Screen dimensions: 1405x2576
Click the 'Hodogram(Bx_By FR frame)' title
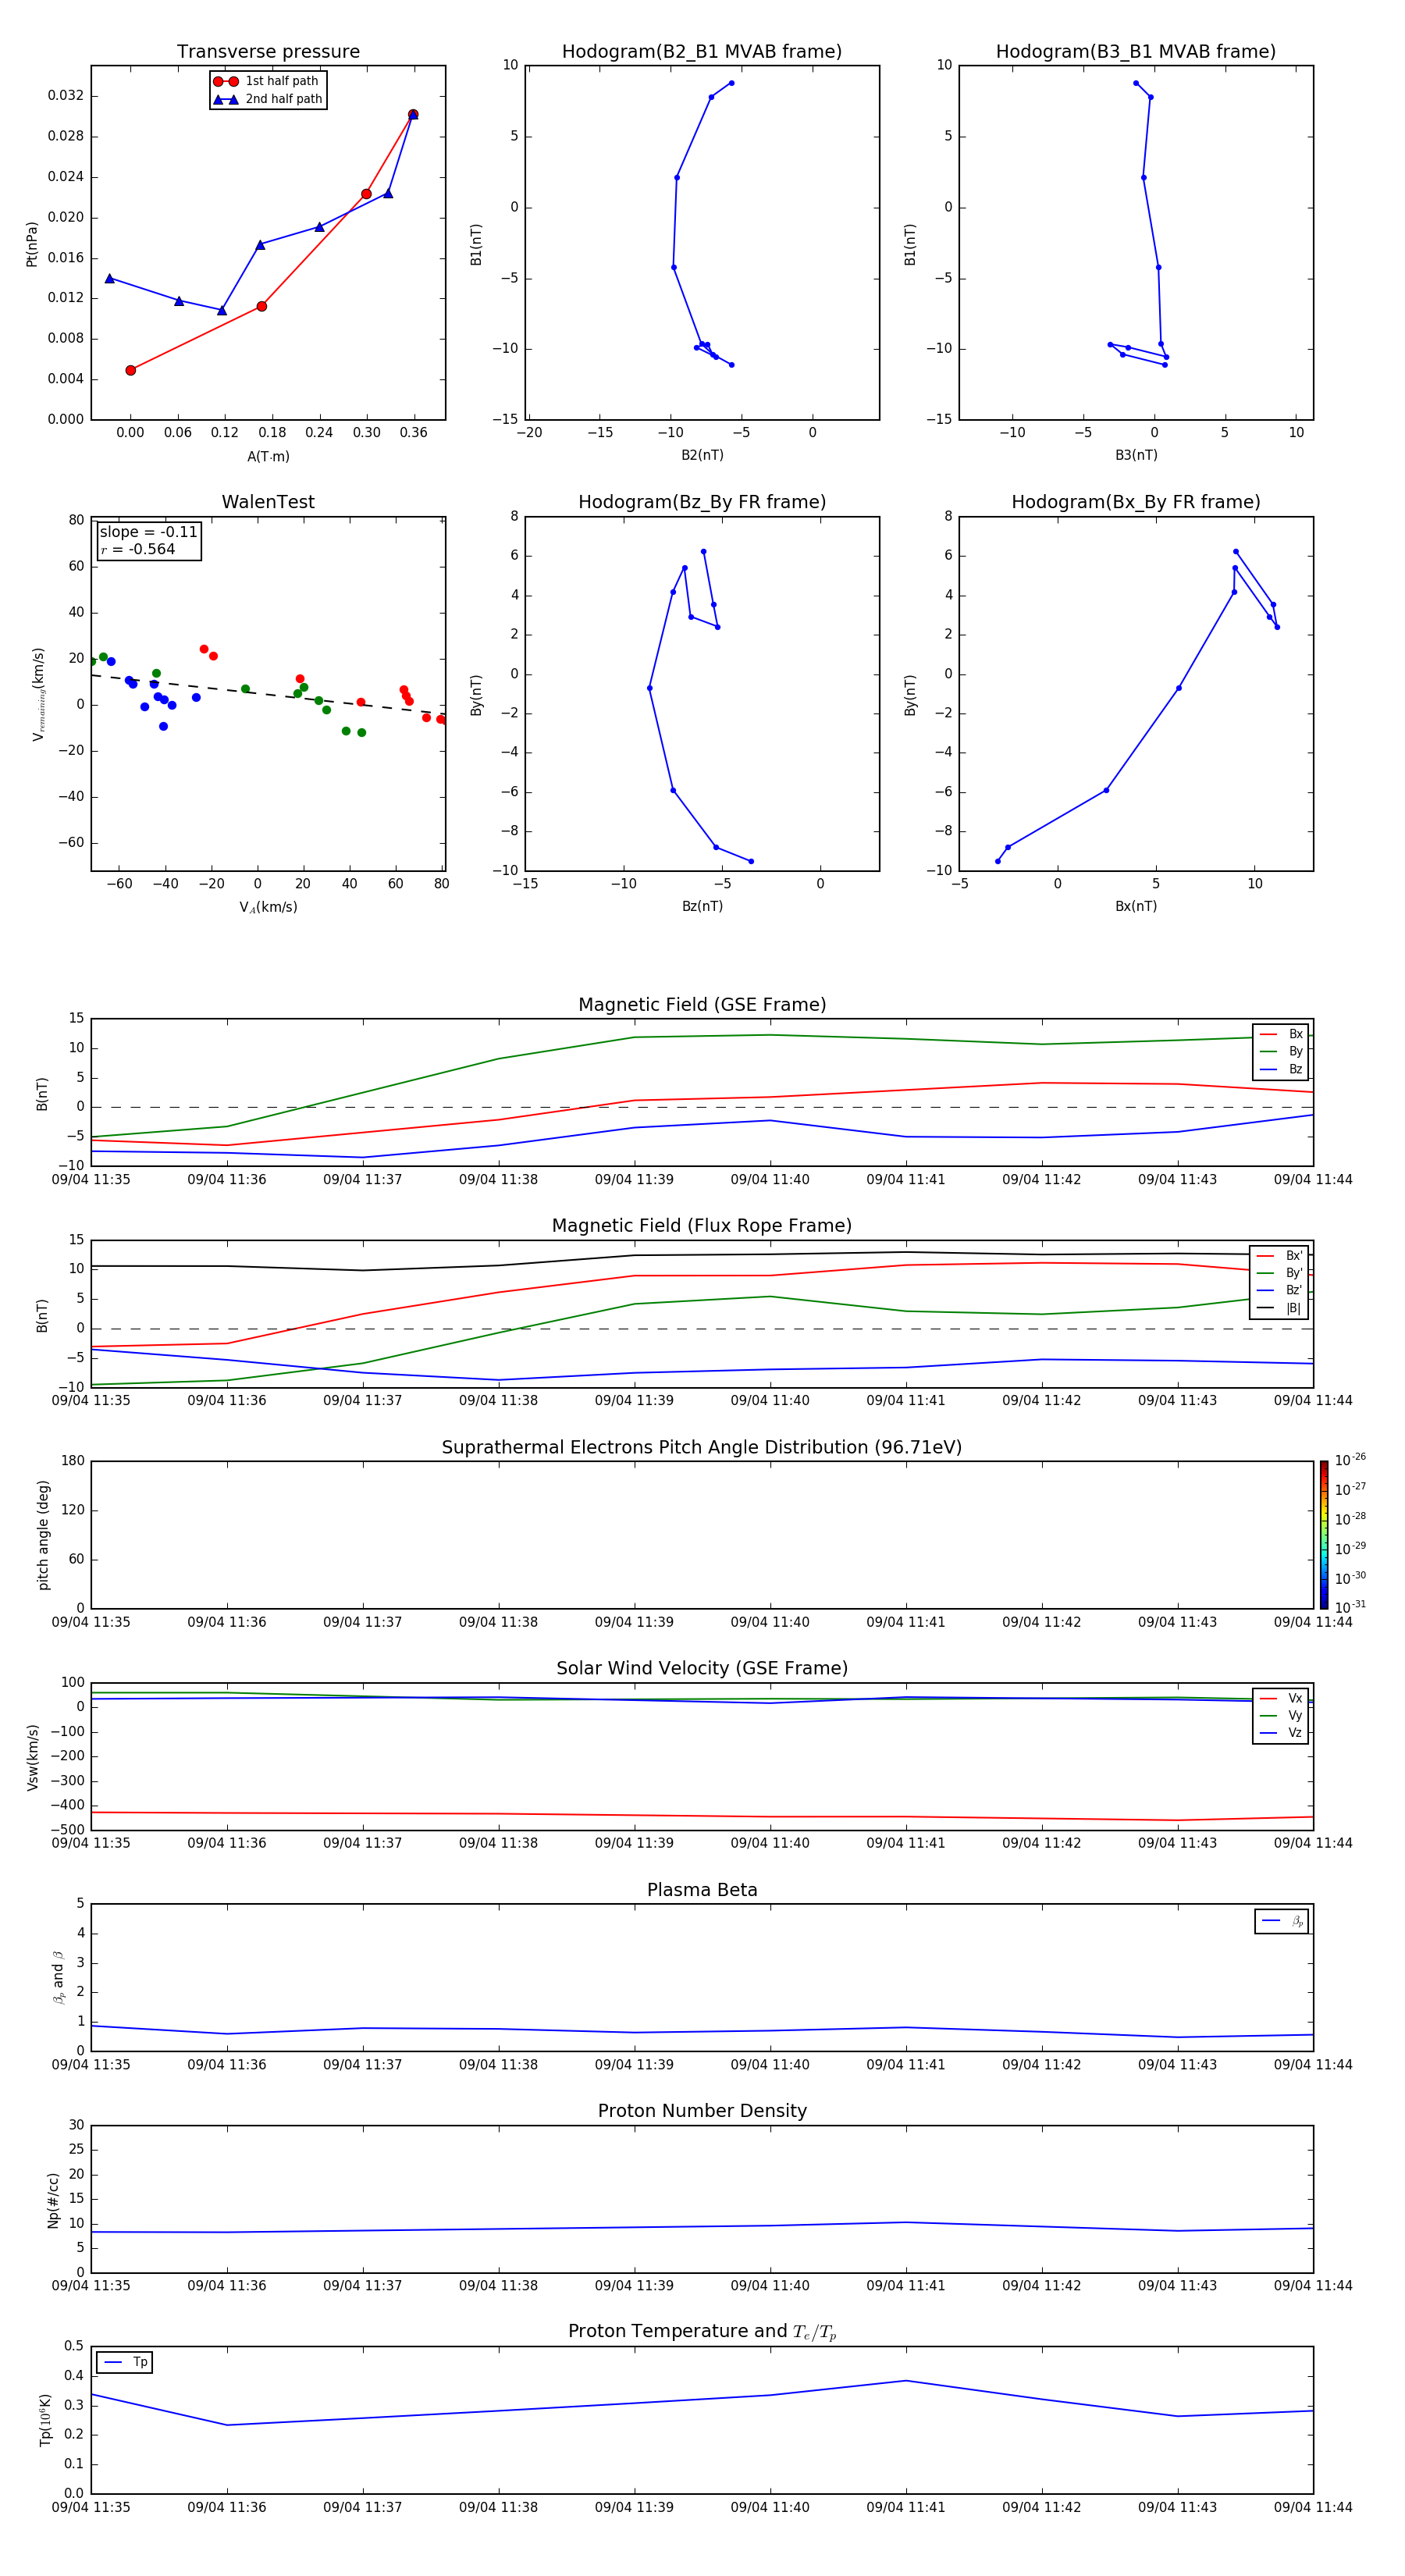pyautogui.click(x=1136, y=502)
